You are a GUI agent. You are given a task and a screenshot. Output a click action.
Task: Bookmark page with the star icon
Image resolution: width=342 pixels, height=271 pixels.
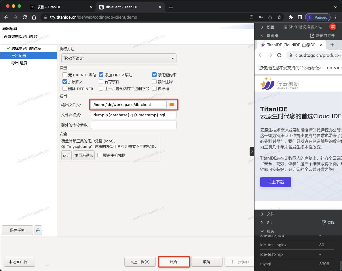[279, 17]
